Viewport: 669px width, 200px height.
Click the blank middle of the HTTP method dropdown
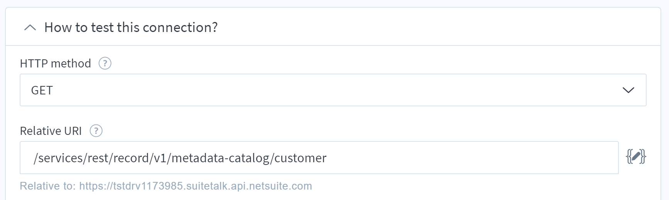point(332,90)
